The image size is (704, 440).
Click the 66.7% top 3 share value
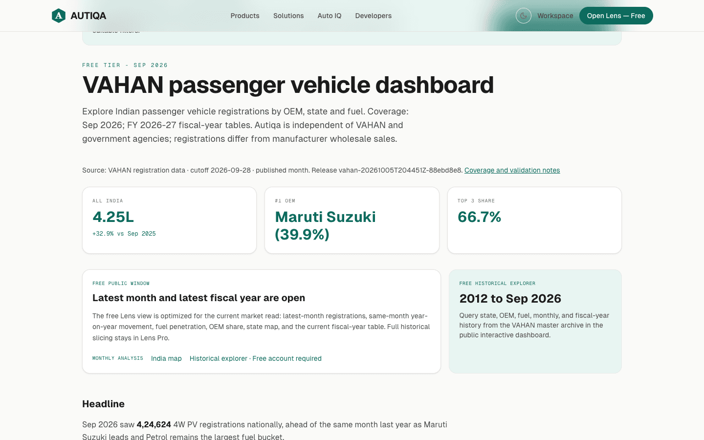pyautogui.click(x=480, y=217)
